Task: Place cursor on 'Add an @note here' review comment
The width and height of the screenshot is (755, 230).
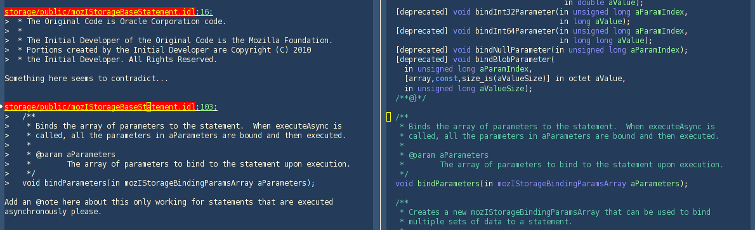Action: pos(169,207)
